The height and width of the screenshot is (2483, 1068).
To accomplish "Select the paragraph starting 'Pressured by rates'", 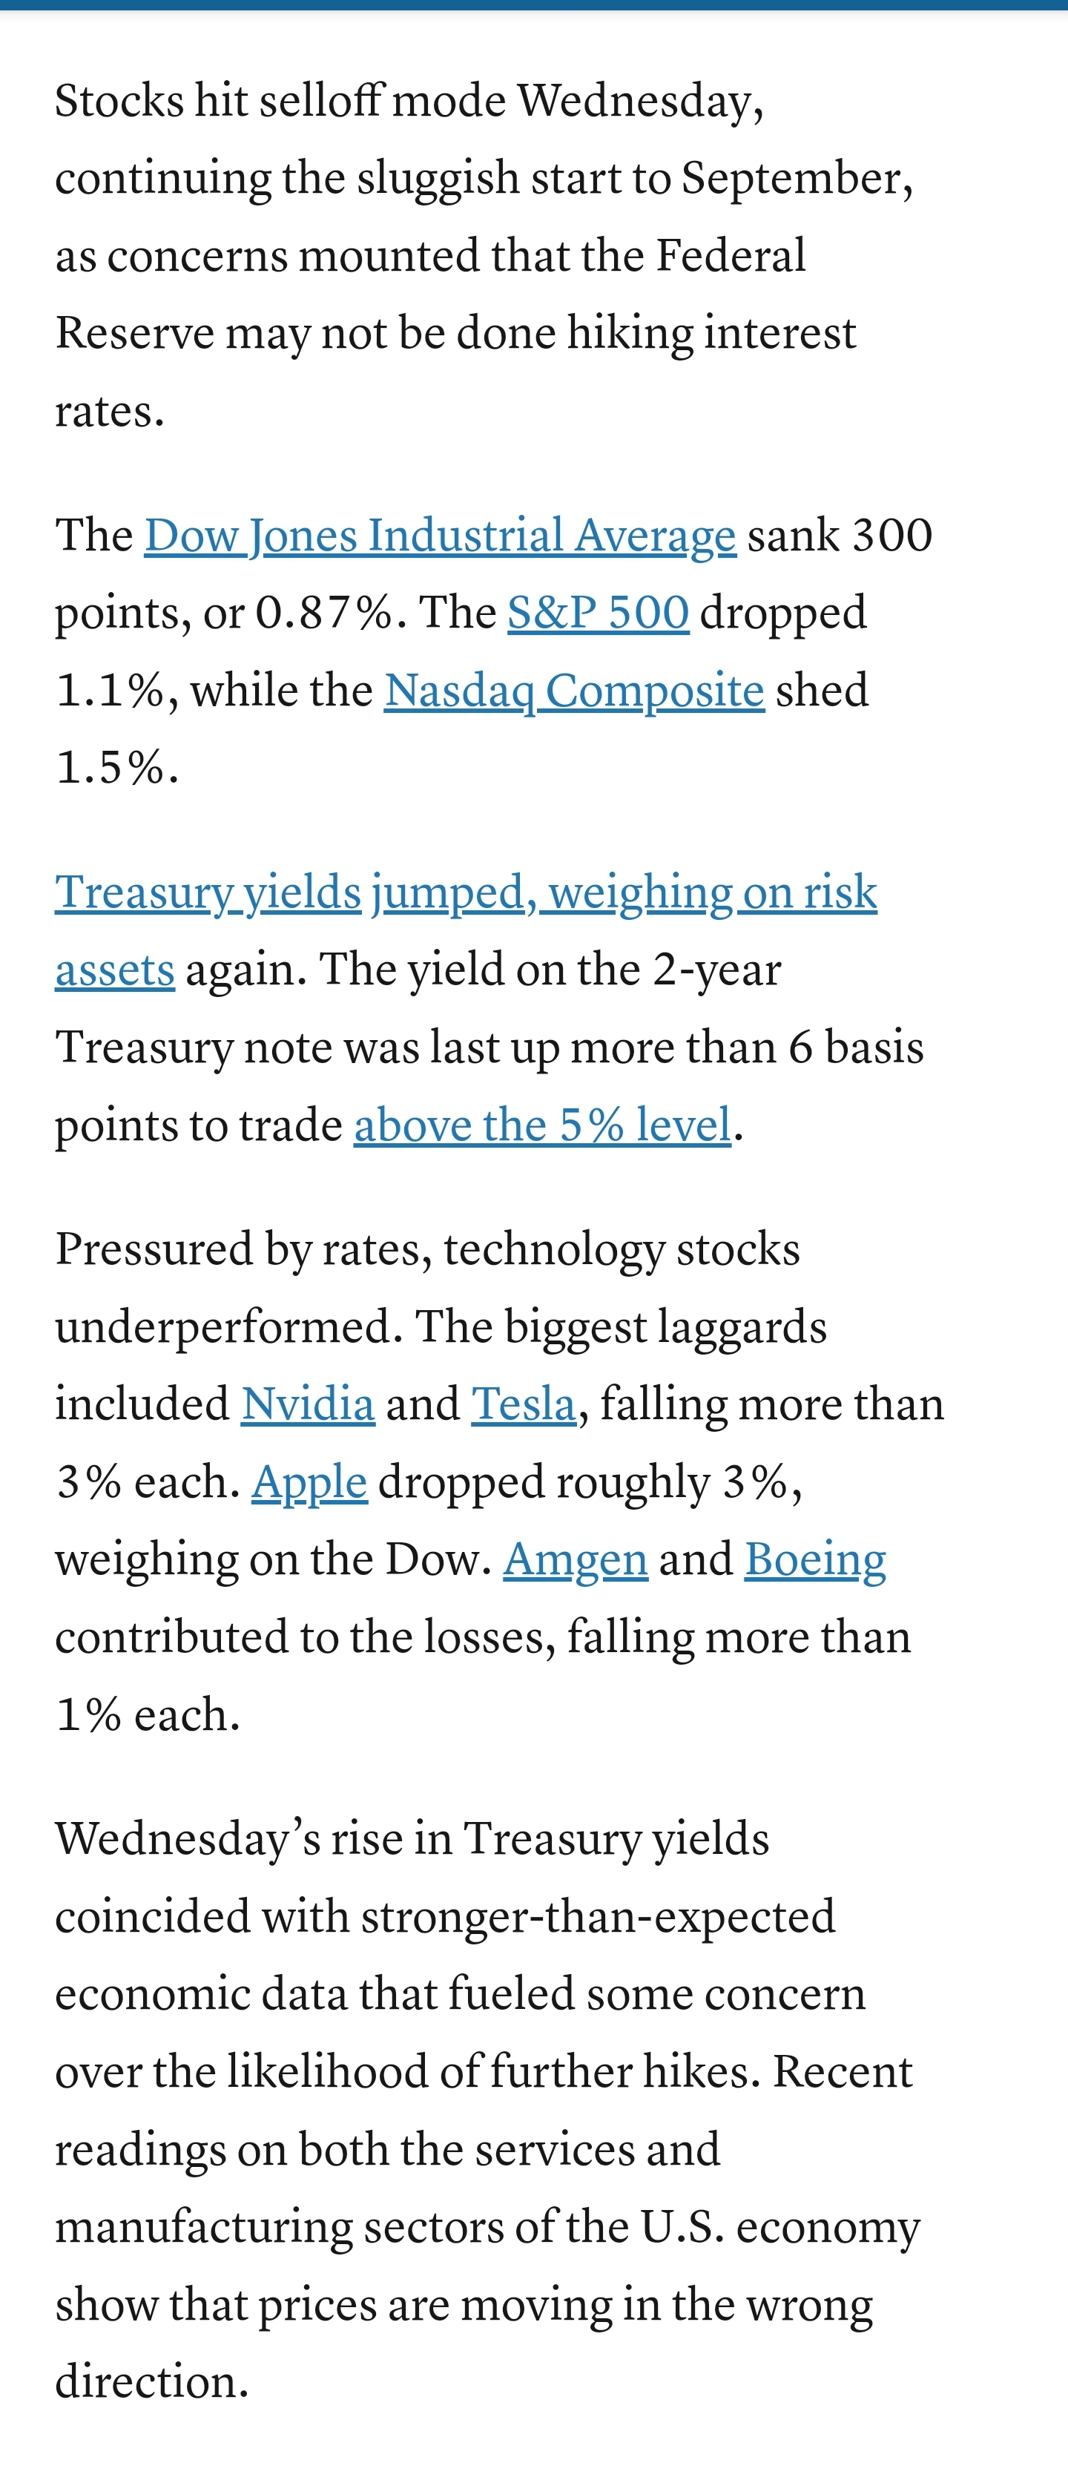I will [499, 1482].
